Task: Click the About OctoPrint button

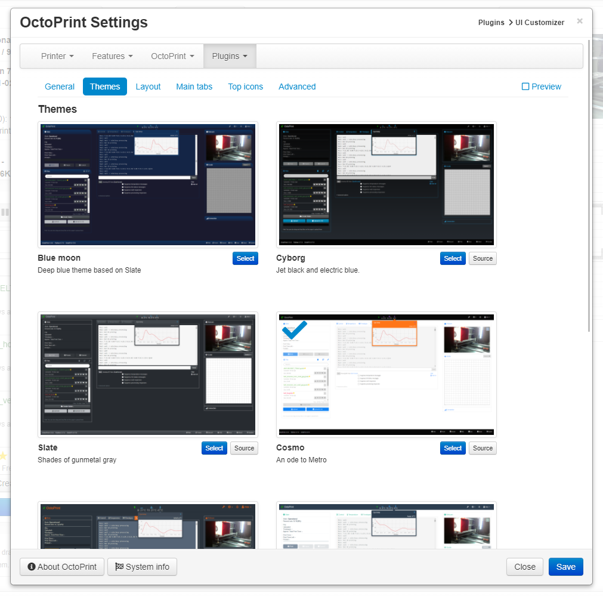Action: [62, 567]
